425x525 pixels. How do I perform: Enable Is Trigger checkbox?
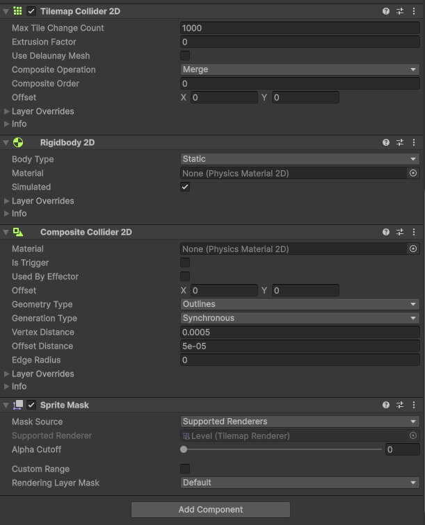(185, 262)
